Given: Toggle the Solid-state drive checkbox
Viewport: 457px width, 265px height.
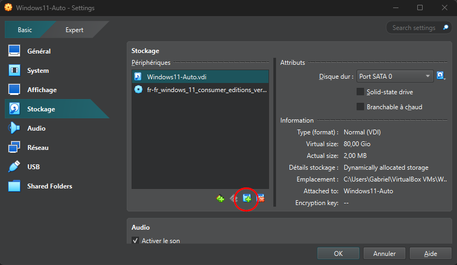Looking at the screenshot, I should click(360, 92).
